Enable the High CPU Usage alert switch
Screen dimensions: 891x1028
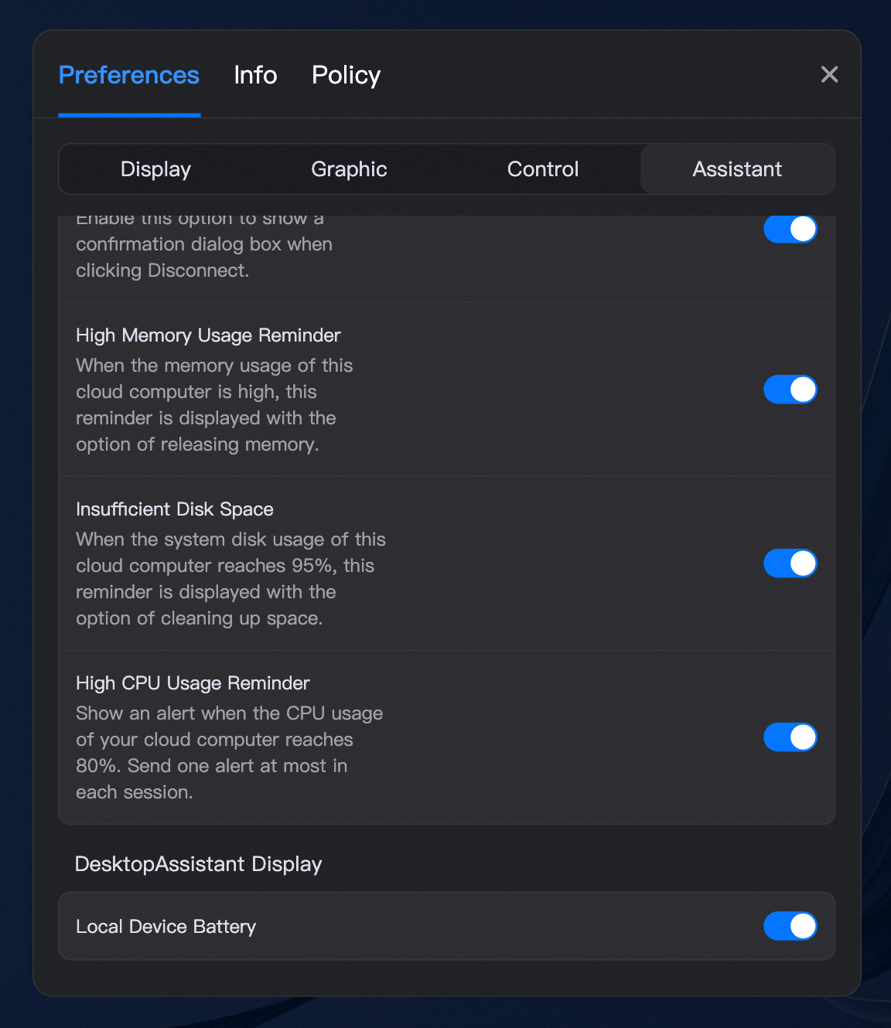coord(790,737)
